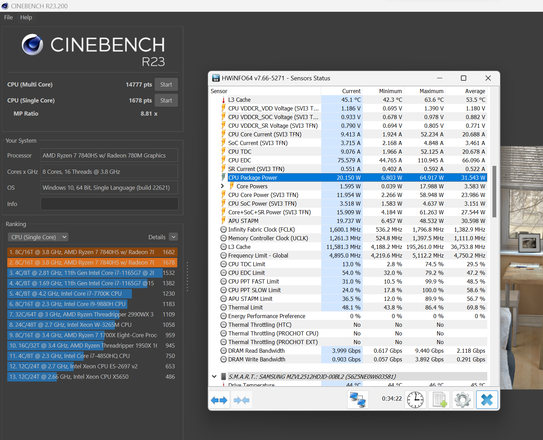Open the File menu in Cinebench
This screenshot has width=543, height=440.
pyautogui.click(x=8, y=17)
